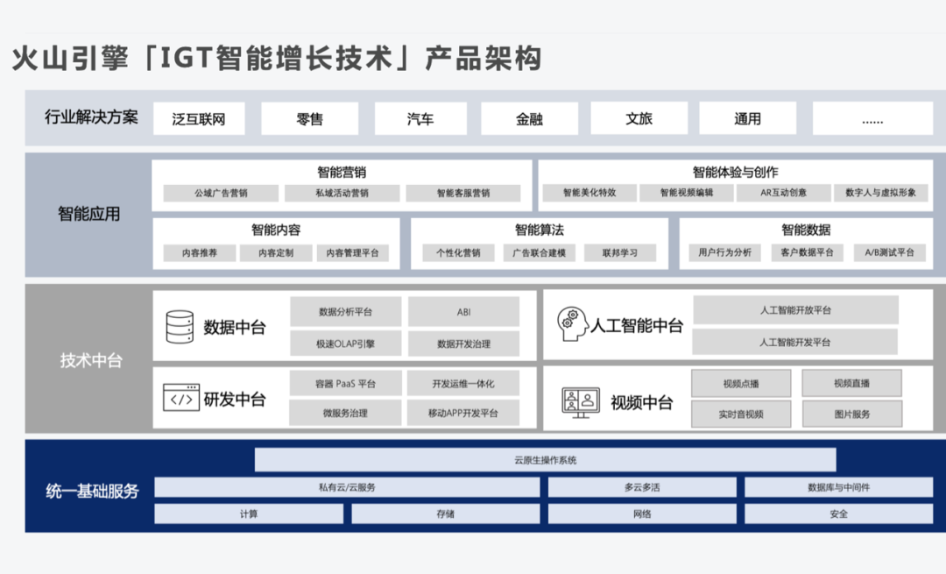Click the 容器 PaaS 平台 box

[x=346, y=383]
